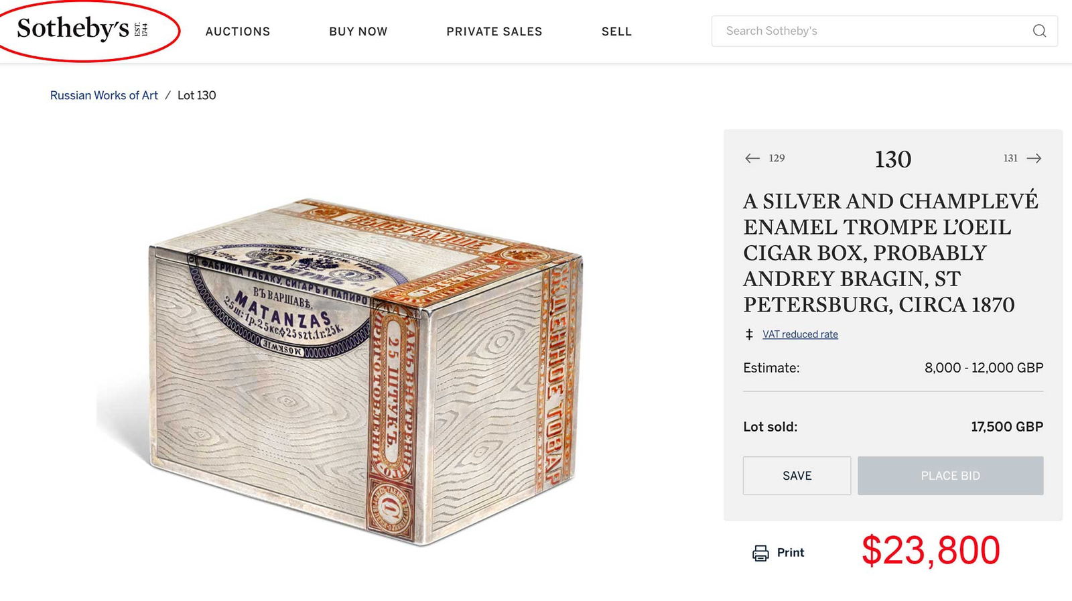This screenshot has width=1072, height=601.
Task: Select the Print option
Action: (791, 553)
